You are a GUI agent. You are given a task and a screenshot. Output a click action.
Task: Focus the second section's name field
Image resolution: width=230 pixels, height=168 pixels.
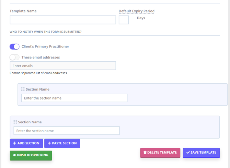[67, 131]
